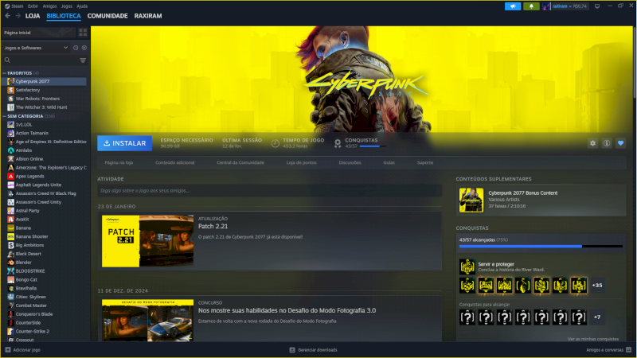
Task: Open Cyberpunk 2077 Bonus Content thumbnail
Action: (x=471, y=200)
